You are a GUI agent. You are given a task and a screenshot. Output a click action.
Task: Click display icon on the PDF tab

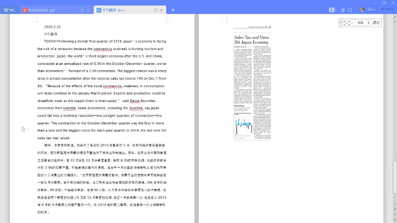click(x=82, y=10)
